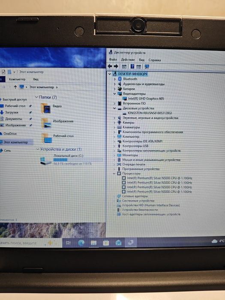Select Устройства безопасности category

[x=140, y=210]
